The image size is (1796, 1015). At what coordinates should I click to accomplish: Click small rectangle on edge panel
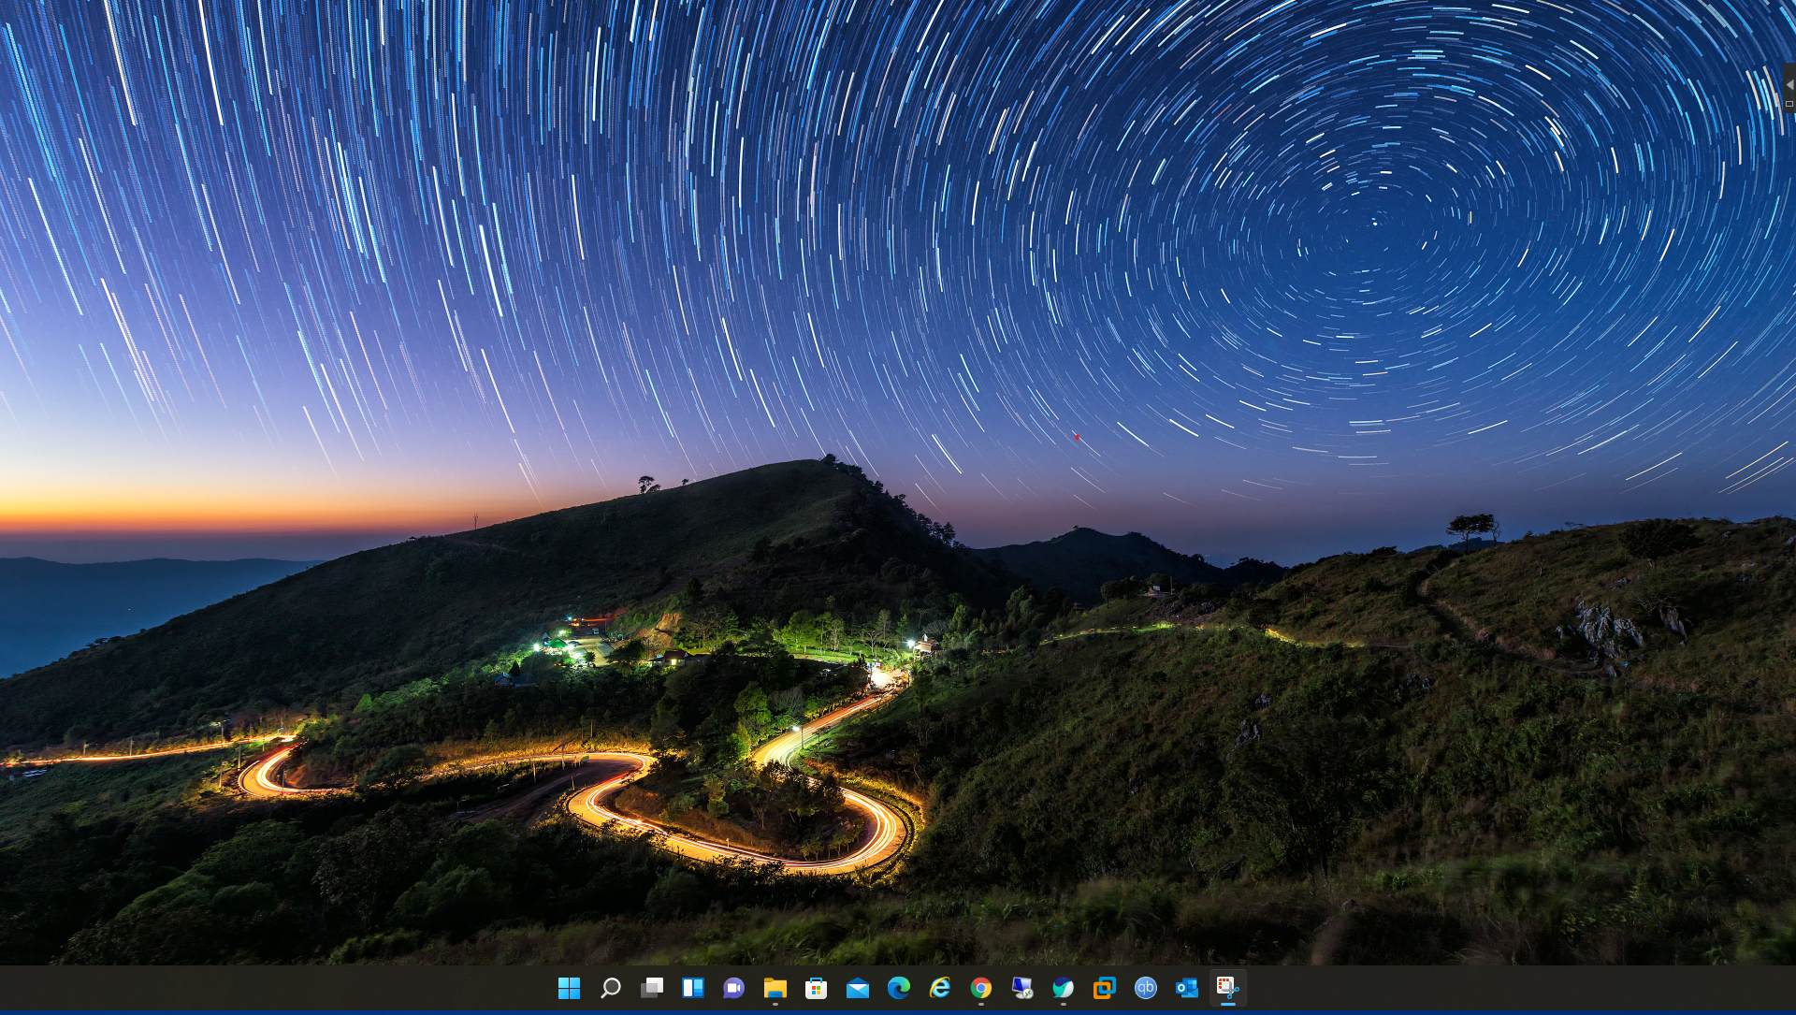click(x=1789, y=104)
